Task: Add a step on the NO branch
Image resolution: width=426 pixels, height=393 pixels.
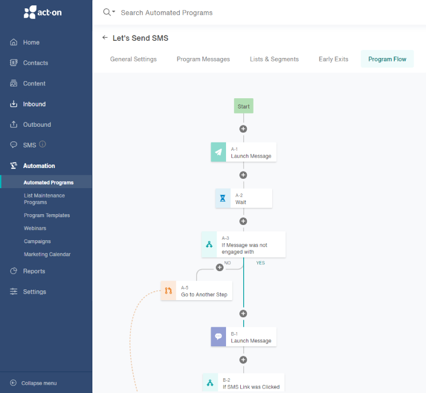Action: click(x=220, y=268)
